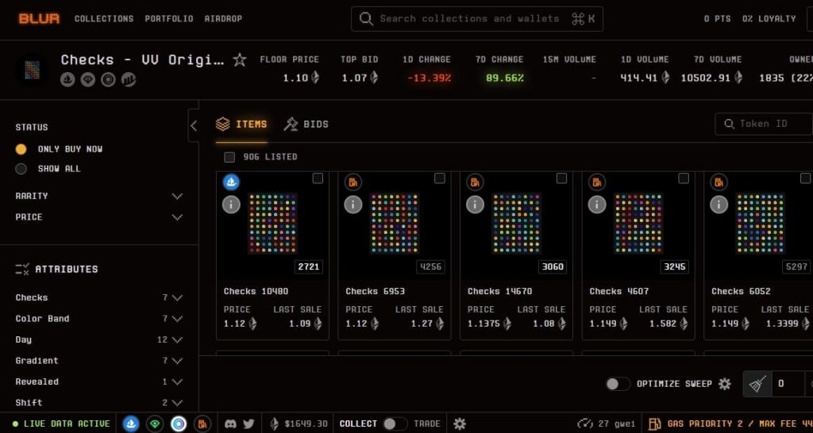
Task: Open chart analytics icon under collection name
Action: coord(129,80)
